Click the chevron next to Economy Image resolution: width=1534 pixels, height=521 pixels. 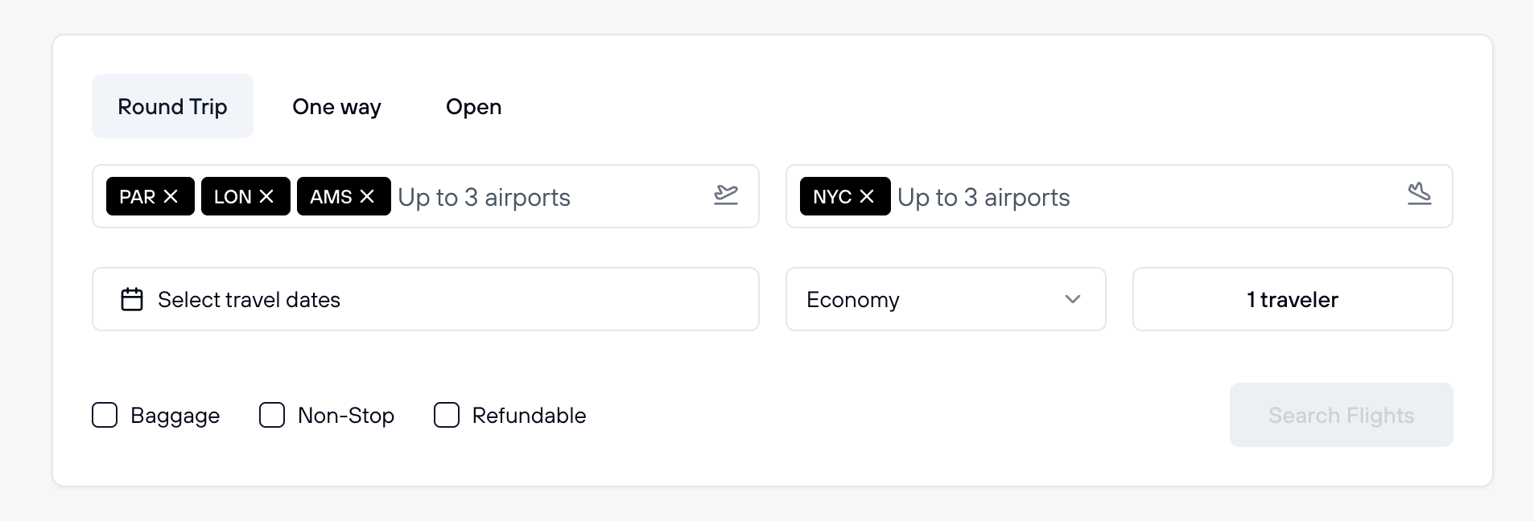point(1071,299)
